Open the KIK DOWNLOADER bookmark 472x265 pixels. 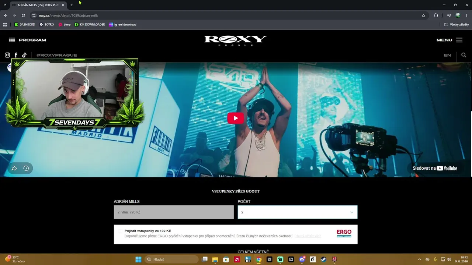90,25
